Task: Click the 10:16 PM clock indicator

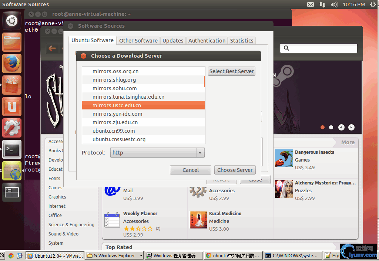Action: tap(354, 4)
